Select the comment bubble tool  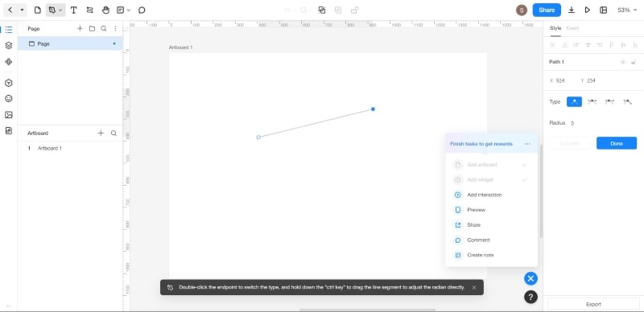tap(142, 10)
